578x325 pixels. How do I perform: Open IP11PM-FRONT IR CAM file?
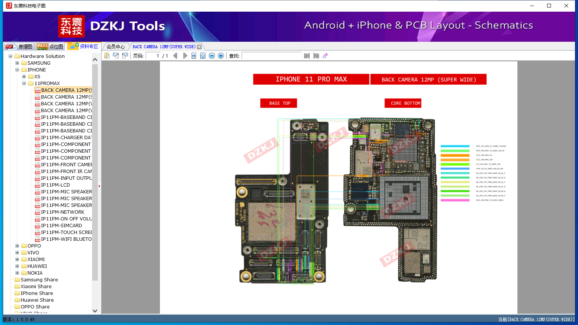pyautogui.click(x=63, y=172)
